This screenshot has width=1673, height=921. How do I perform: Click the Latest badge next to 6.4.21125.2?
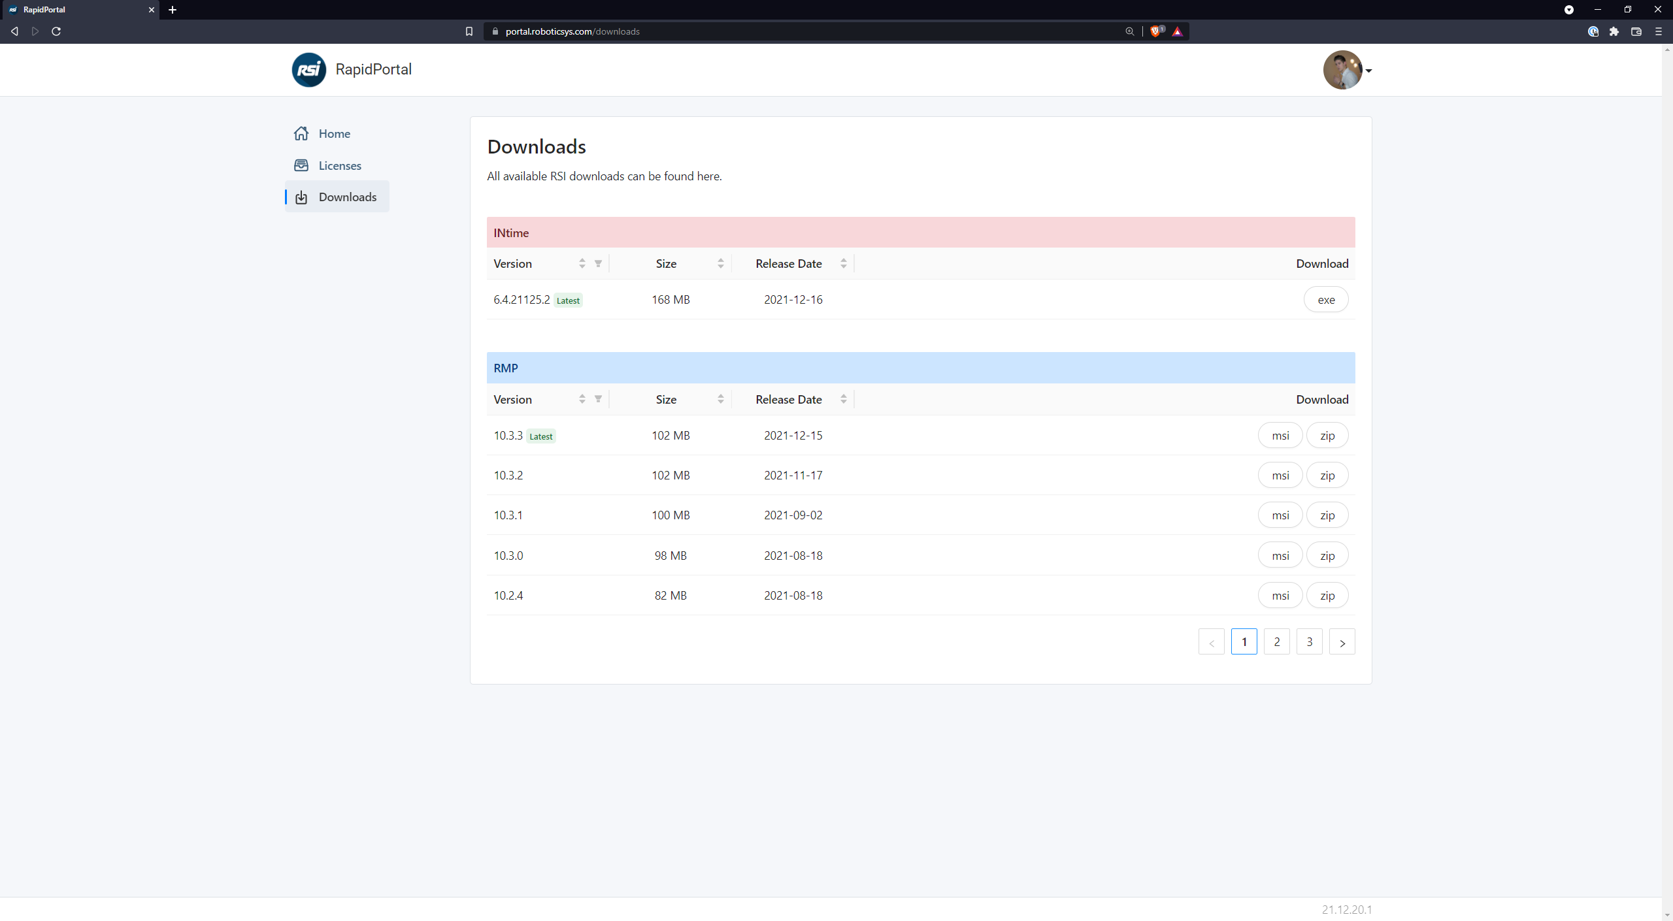pyautogui.click(x=568, y=300)
